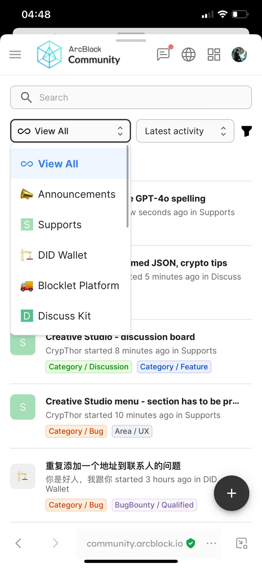Click the S avatar of Creative Studio menu post

pyautogui.click(x=23, y=407)
